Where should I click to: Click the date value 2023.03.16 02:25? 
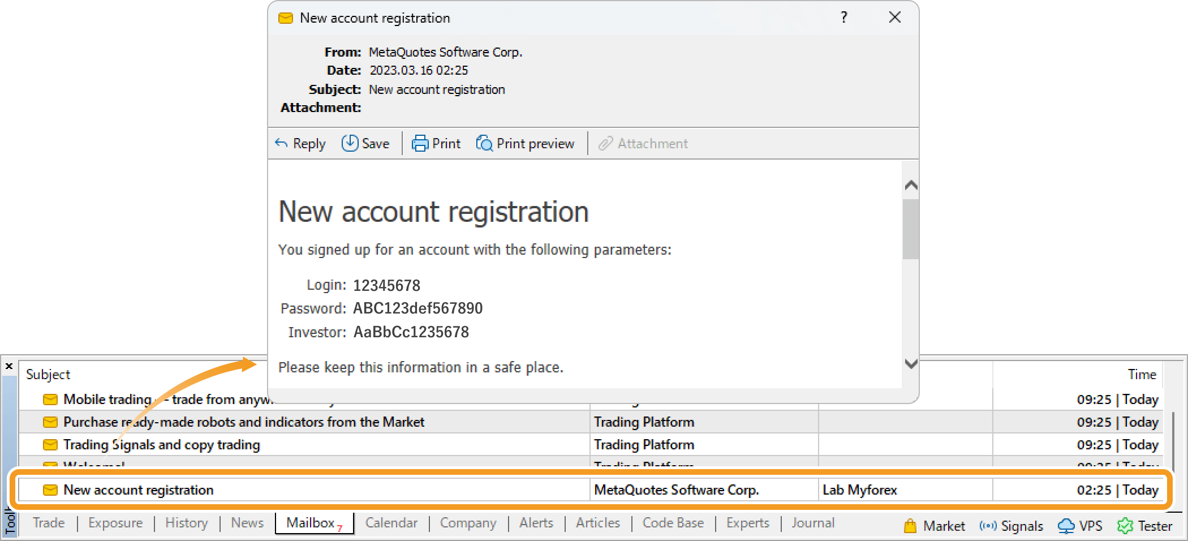[x=419, y=70]
